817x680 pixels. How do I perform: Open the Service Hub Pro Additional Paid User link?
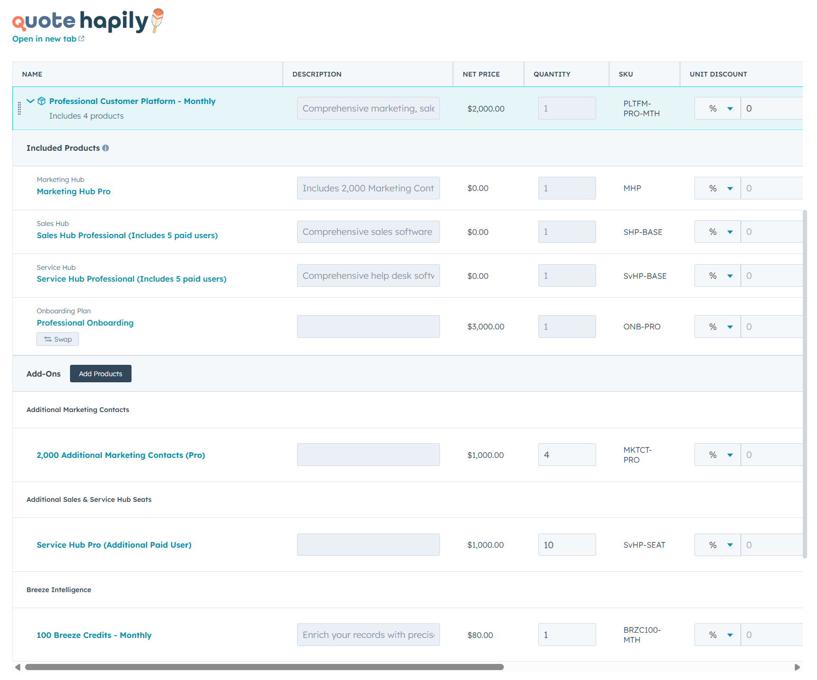pos(114,545)
